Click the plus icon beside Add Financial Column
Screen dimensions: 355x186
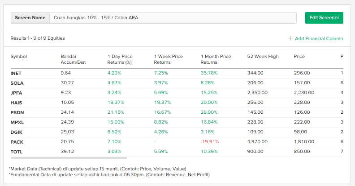pyautogui.click(x=290, y=38)
